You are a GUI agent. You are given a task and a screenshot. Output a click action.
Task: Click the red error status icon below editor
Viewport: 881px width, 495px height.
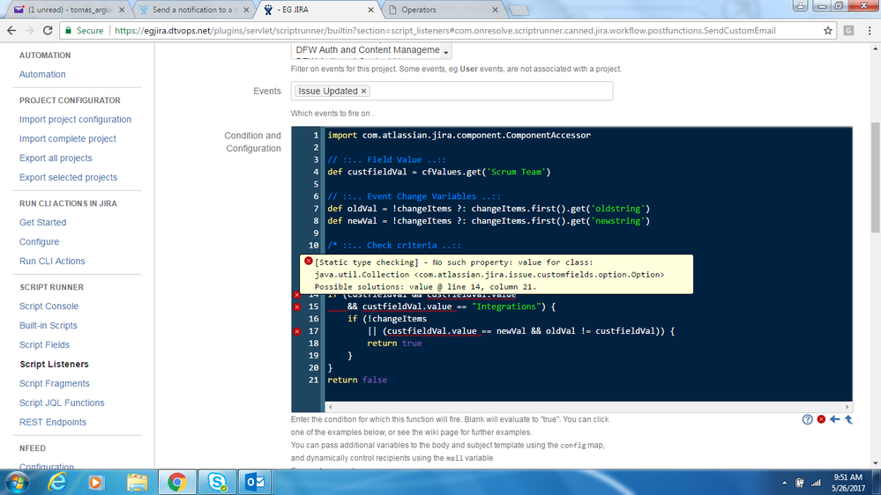point(821,419)
